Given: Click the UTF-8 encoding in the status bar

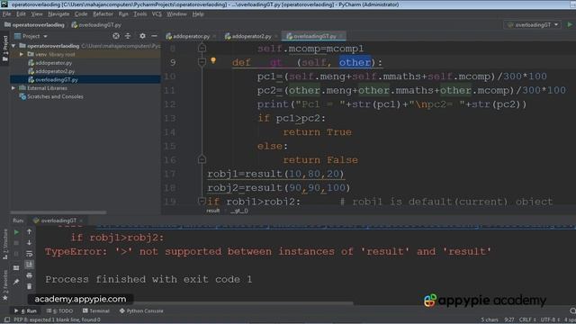Looking at the screenshot, I should [550, 319].
